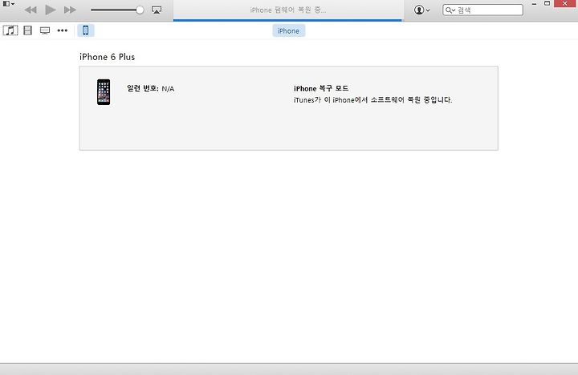
Task: Click the status text in top display
Action: pos(288,10)
